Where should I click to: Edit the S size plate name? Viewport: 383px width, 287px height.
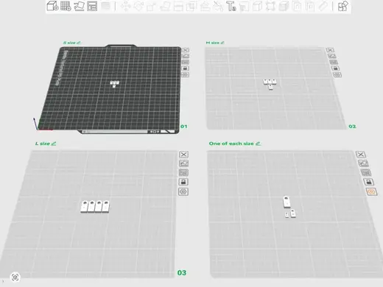(x=79, y=43)
